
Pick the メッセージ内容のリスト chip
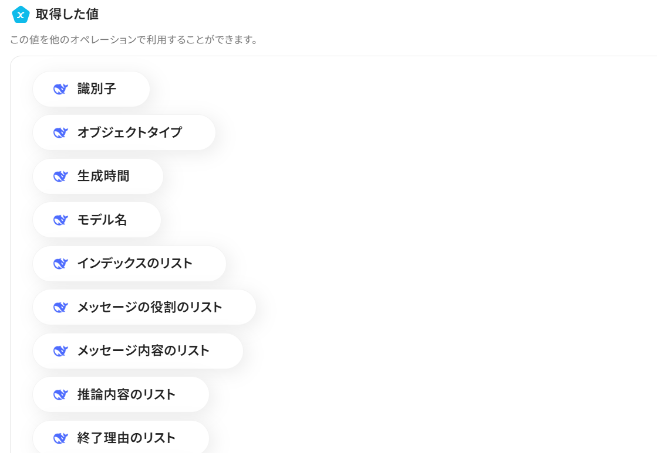click(143, 351)
